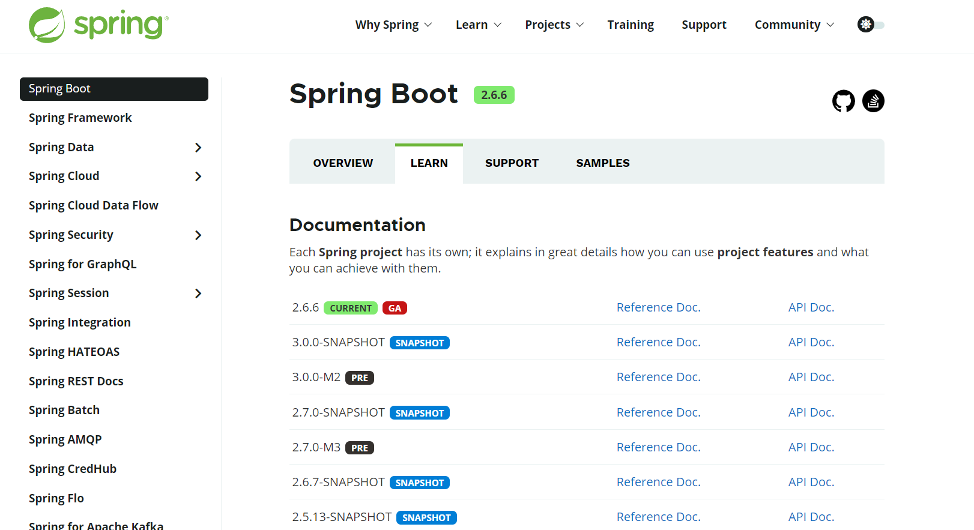Open the Support page in navbar
The image size is (974, 530).
704,25
